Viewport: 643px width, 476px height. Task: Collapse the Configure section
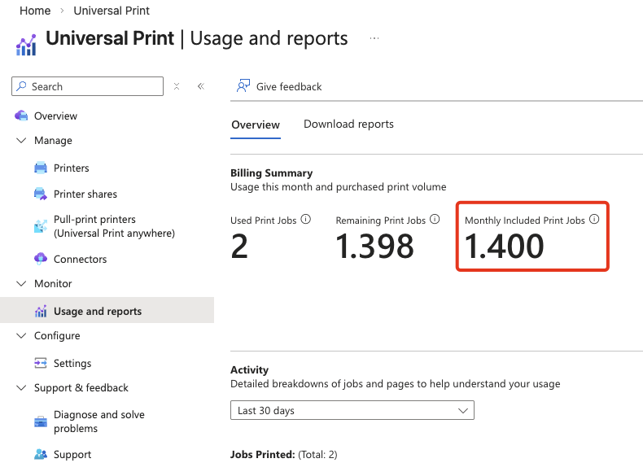click(x=21, y=336)
